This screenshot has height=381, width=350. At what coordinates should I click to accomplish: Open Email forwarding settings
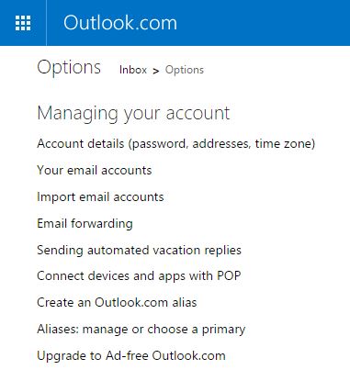85,223
